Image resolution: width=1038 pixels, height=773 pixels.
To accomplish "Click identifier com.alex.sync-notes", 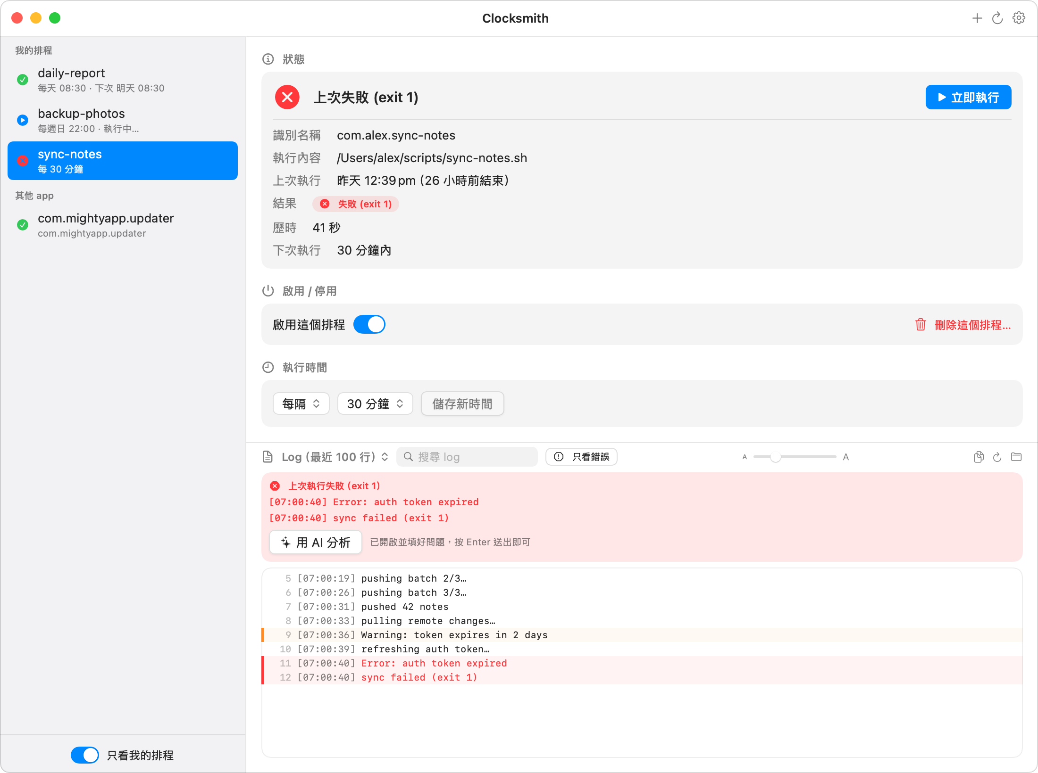I will 396,135.
